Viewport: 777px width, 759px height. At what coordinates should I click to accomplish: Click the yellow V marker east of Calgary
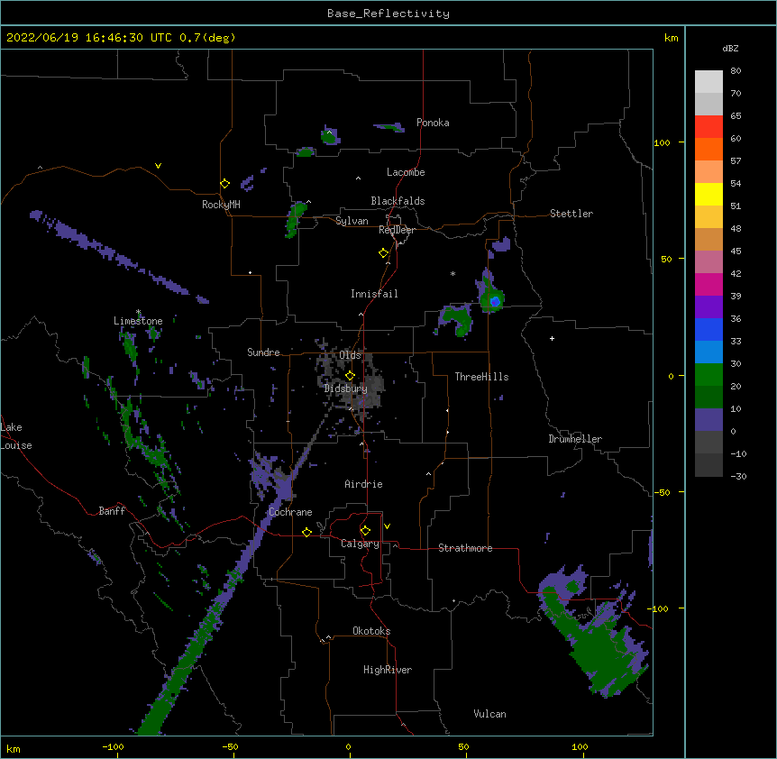point(387,526)
